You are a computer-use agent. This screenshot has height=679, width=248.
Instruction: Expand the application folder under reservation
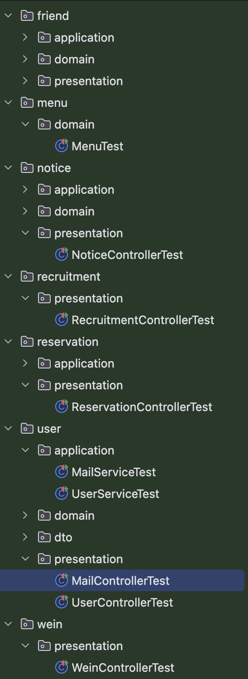pyautogui.click(x=25, y=363)
